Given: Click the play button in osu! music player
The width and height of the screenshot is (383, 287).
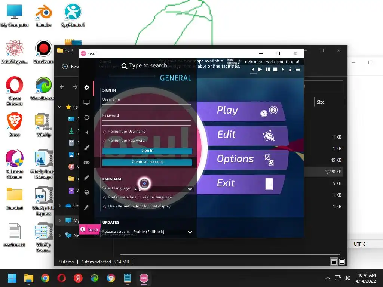Looking at the screenshot, I should (x=260, y=70).
